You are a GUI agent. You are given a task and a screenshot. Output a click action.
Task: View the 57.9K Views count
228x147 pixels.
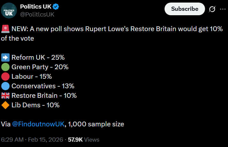tap(84, 140)
